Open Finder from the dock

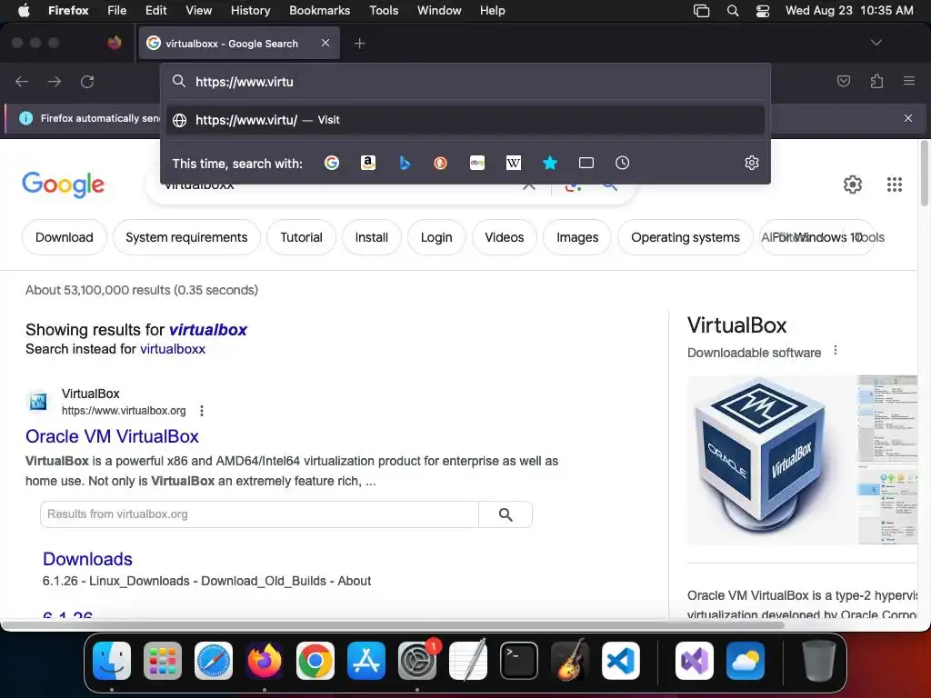click(x=112, y=661)
